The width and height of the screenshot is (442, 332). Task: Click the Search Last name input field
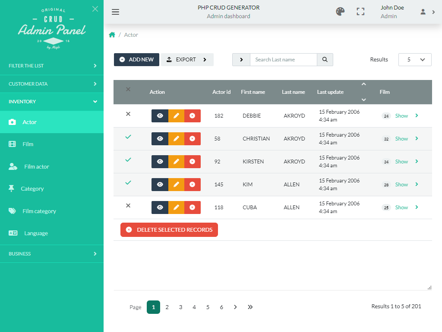coord(283,60)
